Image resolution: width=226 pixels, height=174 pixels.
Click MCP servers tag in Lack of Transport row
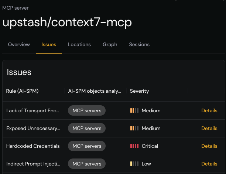click(87, 110)
